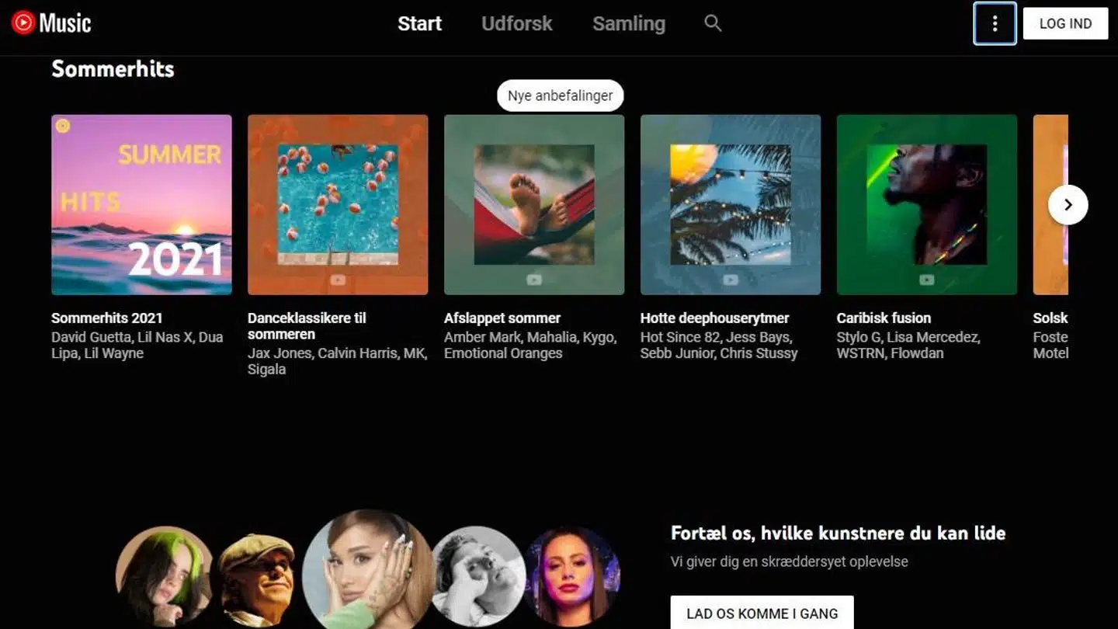Image resolution: width=1118 pixels, height=629 pixels.
Task: Choose the Caribisk fusion playlist cover
Action: click(x=927, y=205)
